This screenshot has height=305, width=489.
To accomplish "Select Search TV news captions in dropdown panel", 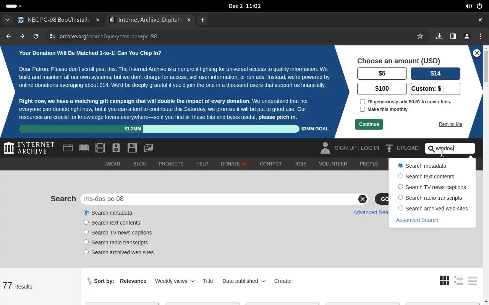I will click(400, 187).
